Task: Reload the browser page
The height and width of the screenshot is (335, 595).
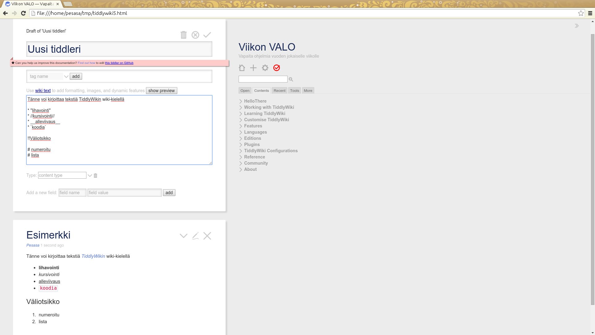Action: [x=23, y=13]
